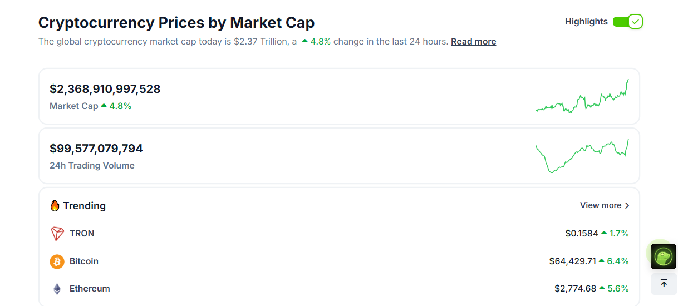Image resolution: width=678 pixels, height=306 pixels.
Task: Click the scroll-to-top arrow icon
Action: tap(664, 284)
